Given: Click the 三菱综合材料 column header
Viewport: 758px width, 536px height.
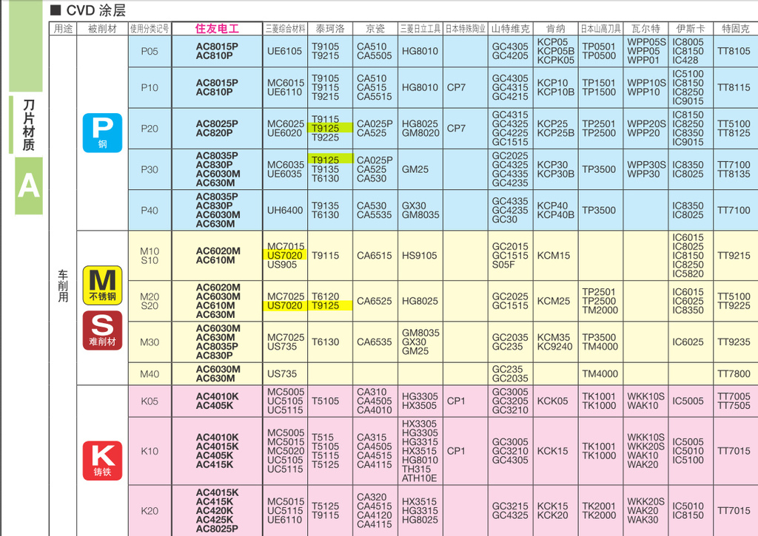Looking at the screenshot, I should pos(285,29).
